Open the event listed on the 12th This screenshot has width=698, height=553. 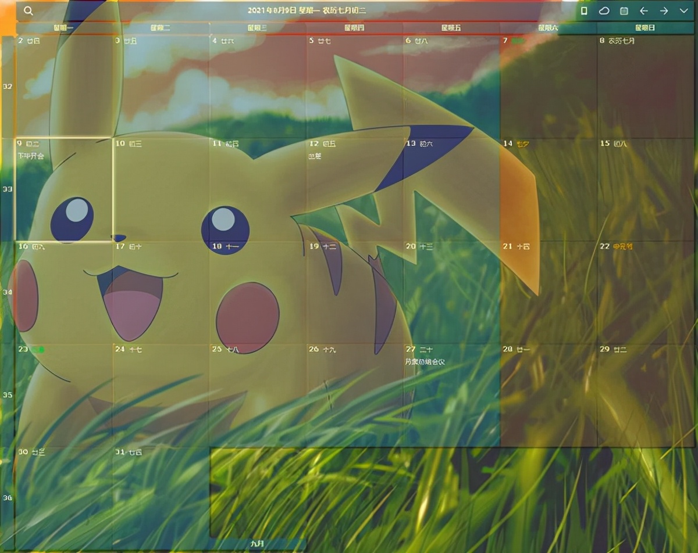(315, 156)
